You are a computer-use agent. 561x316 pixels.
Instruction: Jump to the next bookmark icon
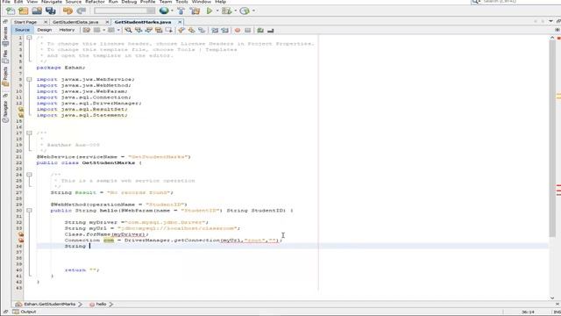[x=191, y=31]
